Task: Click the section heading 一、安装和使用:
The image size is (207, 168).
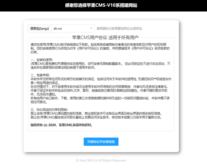Action: pyautogui.click(x=42, y=60)
